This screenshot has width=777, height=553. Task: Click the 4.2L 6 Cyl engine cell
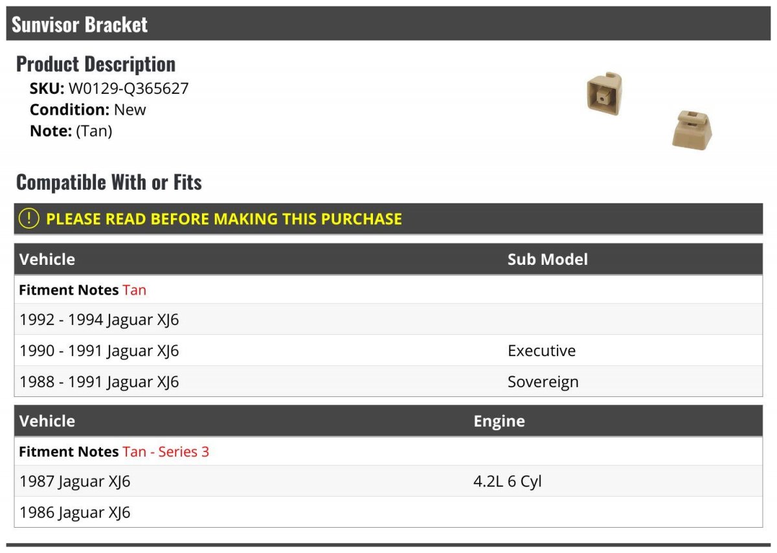click(x=507, y=481)
